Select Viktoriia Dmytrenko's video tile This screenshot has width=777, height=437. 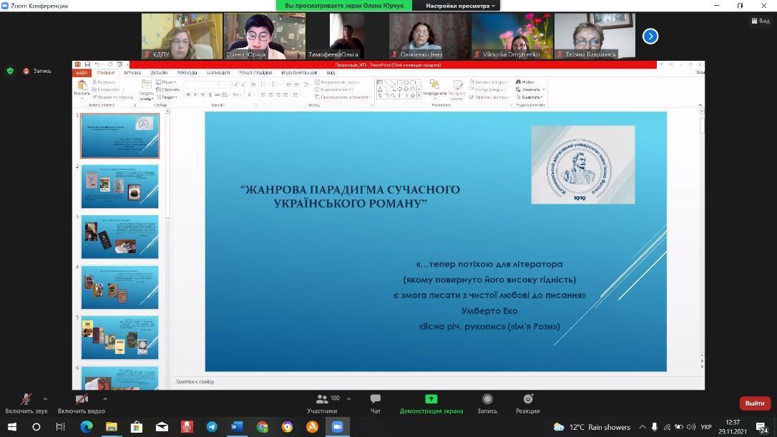511,36
